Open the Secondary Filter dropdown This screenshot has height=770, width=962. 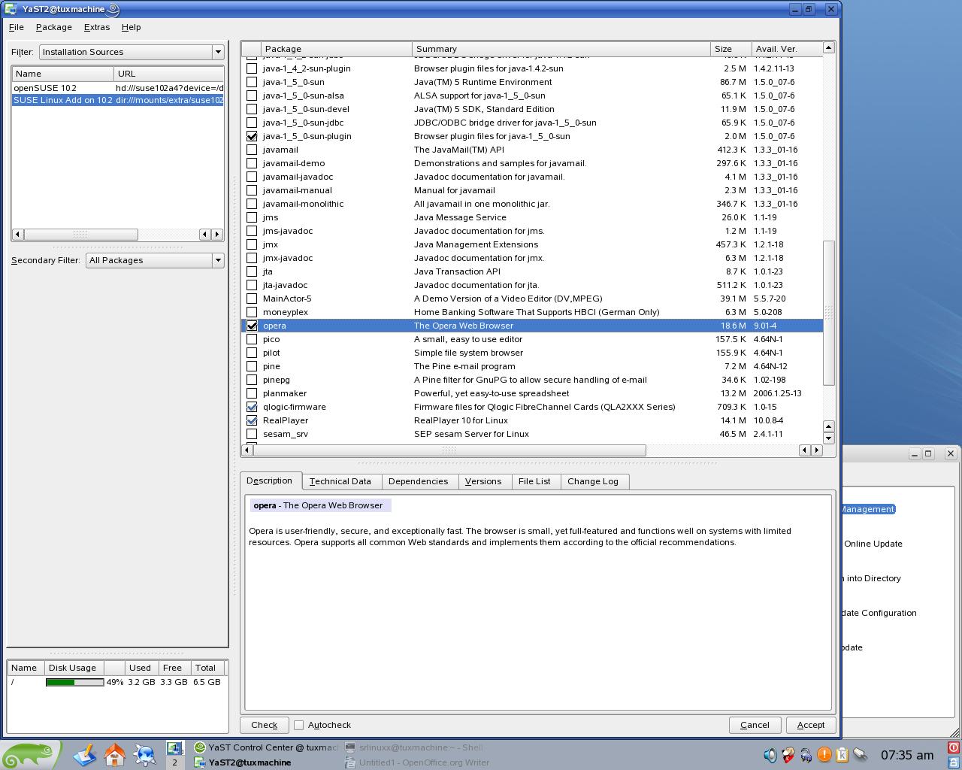point(155,260)
